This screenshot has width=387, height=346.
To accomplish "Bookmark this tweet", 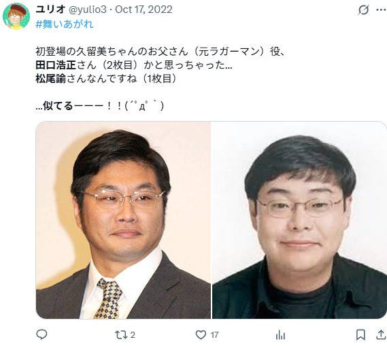I will (x=360, y=335).
